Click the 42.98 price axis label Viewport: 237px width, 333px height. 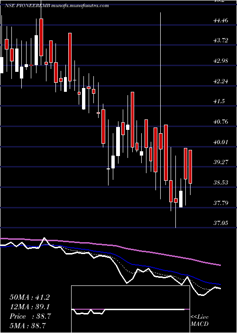[221, 61]
